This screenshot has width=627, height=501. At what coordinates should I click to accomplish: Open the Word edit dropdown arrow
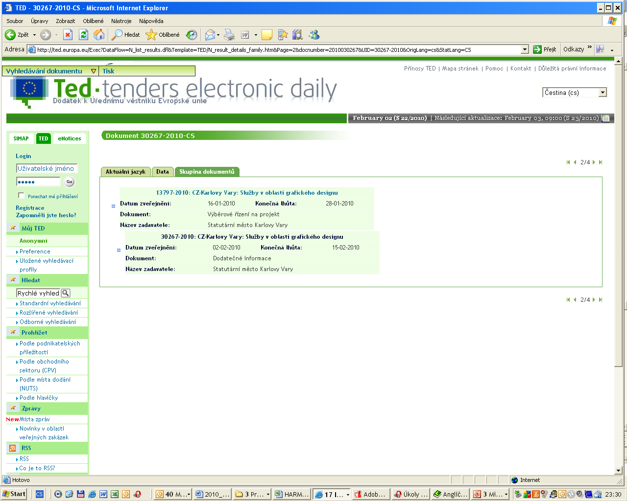tap(256, 35)
